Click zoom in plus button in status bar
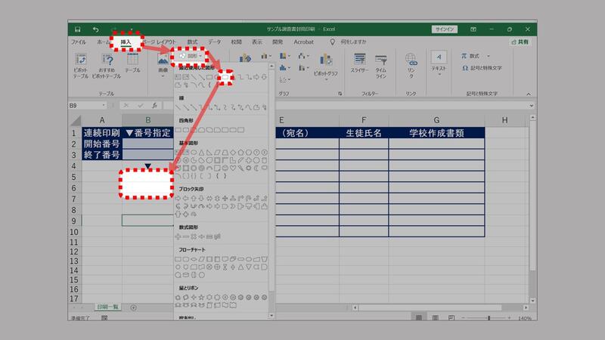This screenshot has height=340, width=605. (509, 318)
